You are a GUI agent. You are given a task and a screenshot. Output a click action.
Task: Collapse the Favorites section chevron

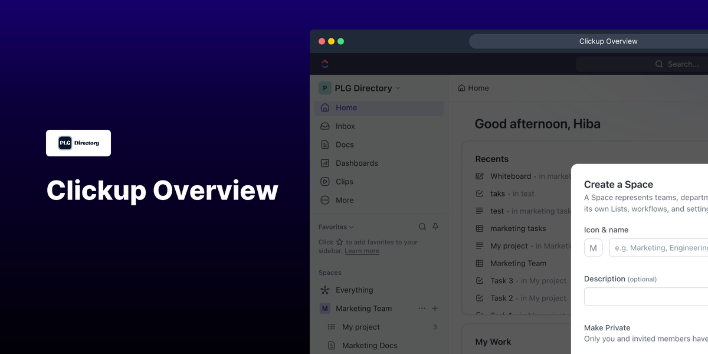click(352, 227)
